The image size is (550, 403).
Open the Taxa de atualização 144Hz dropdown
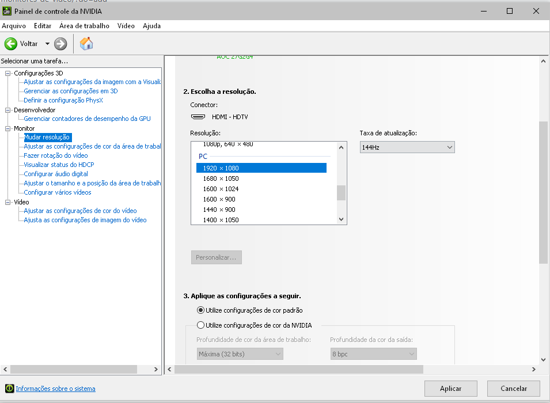click(x=407, y=147)
